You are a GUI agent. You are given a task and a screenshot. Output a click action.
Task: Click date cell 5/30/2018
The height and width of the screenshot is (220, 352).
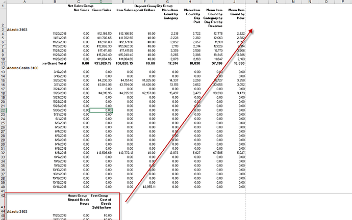60,110
